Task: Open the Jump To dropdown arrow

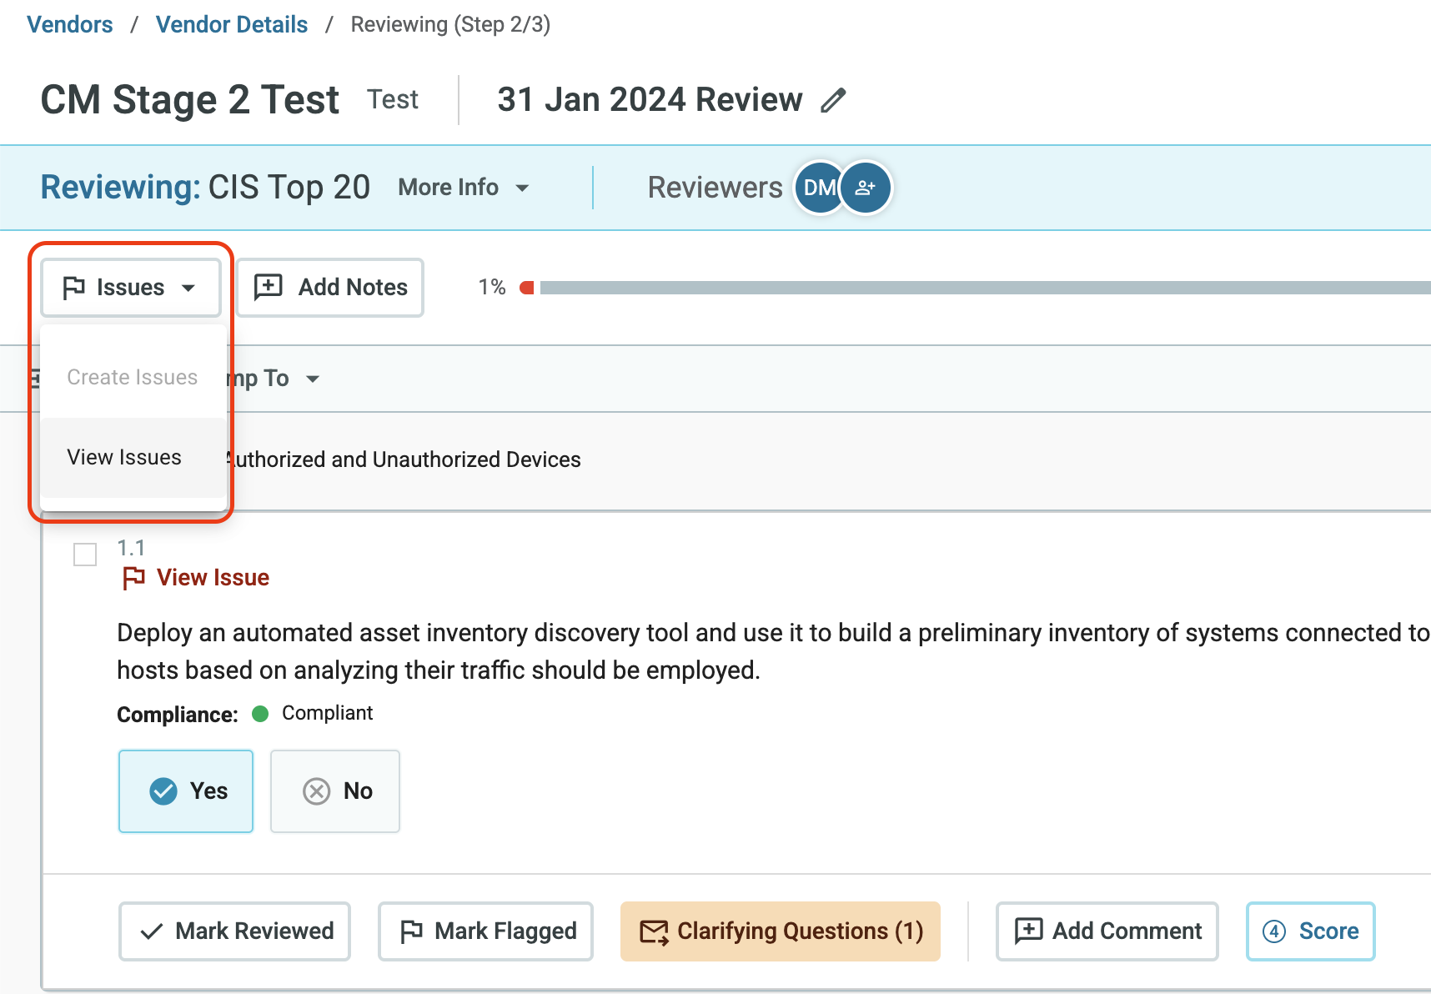Action: [313, 379]
